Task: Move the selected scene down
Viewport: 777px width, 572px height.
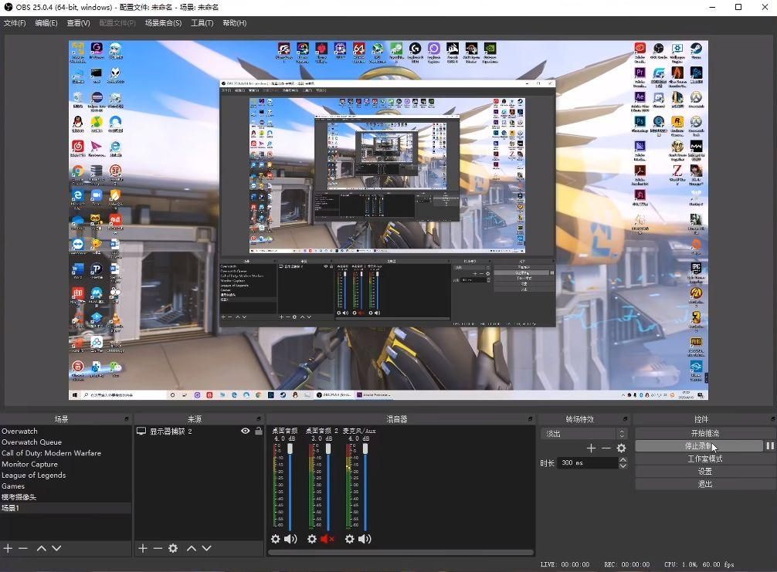Action: (56, 548)
